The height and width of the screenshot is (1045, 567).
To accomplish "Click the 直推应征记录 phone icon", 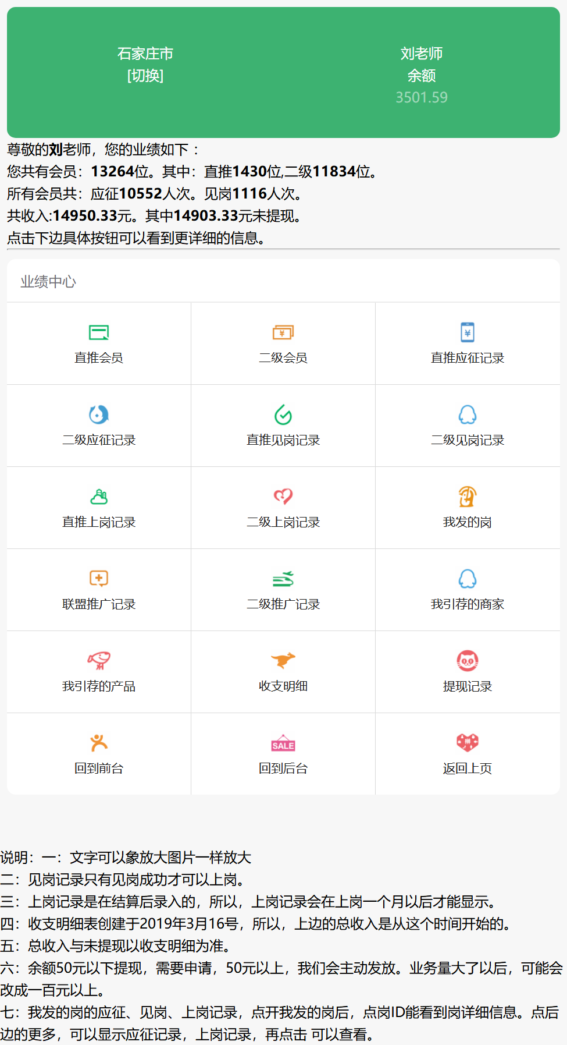I will click(468, 332).
